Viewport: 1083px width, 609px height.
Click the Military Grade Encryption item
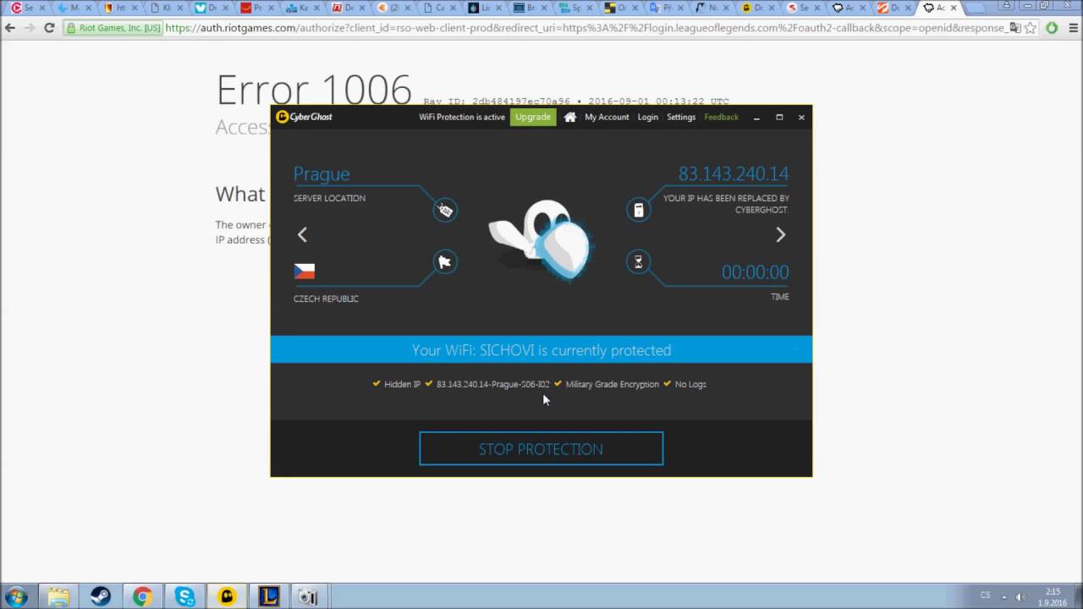(x=606, y=384)
